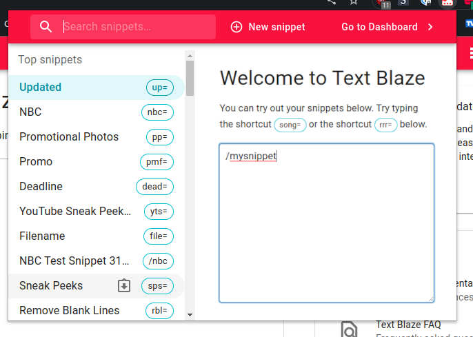Create a New snippet
The width and height of the screenshot is (473, 337).
[x=268, y=27]
